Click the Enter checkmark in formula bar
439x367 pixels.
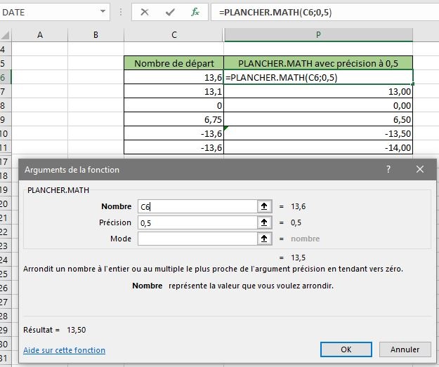click(169, 13)
